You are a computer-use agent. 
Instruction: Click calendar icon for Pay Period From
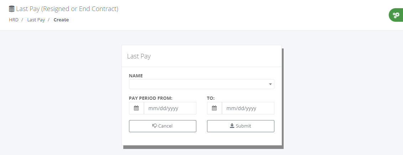pos(136,108)
